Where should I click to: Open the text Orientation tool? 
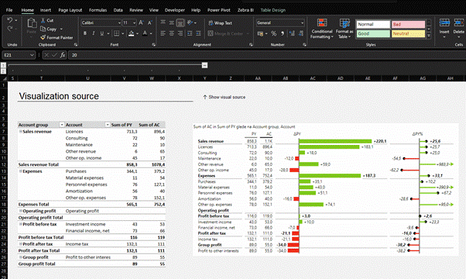click(190, 22)
